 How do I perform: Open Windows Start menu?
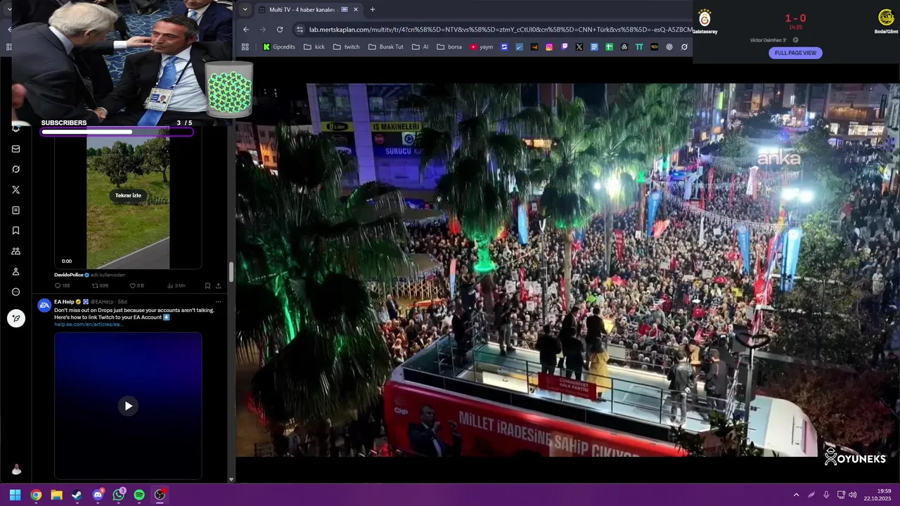15,495
